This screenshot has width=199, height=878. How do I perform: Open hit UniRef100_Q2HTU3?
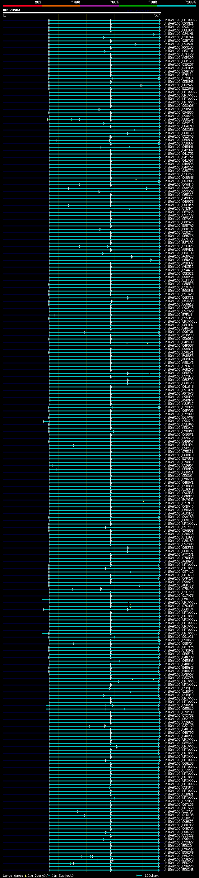coord(178,40)
